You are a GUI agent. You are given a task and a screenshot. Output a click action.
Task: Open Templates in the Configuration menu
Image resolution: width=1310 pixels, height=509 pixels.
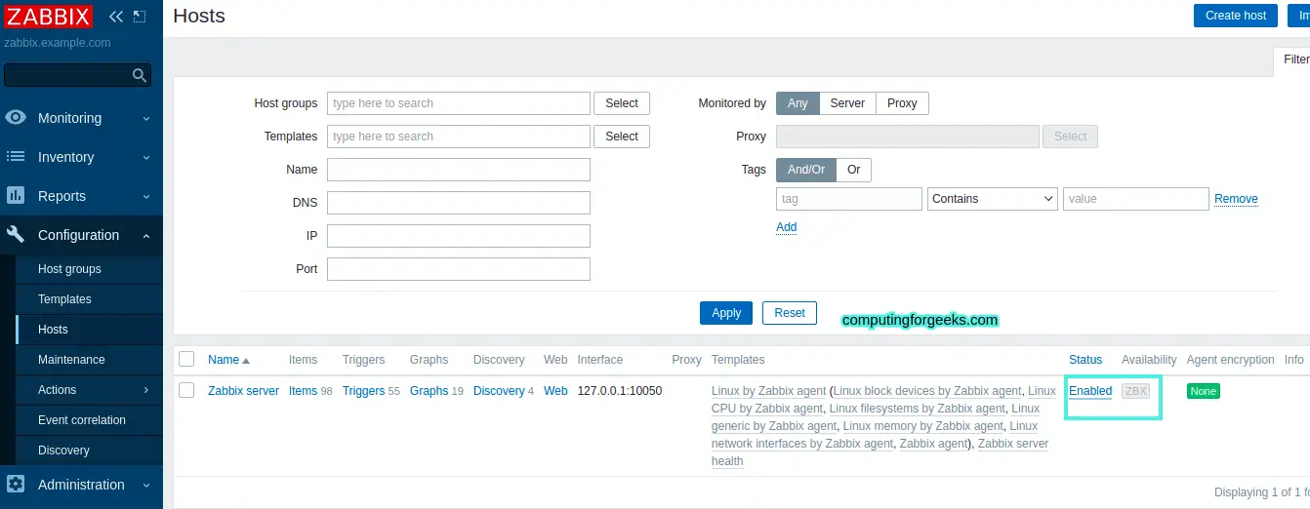64,299
